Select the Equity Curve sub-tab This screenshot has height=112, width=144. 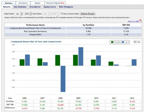[50, 7]
